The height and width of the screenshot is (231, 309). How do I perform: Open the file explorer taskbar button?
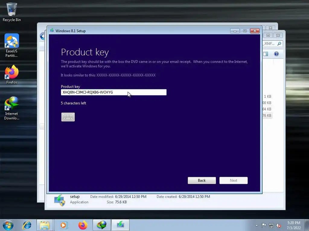tap(45, 225)
